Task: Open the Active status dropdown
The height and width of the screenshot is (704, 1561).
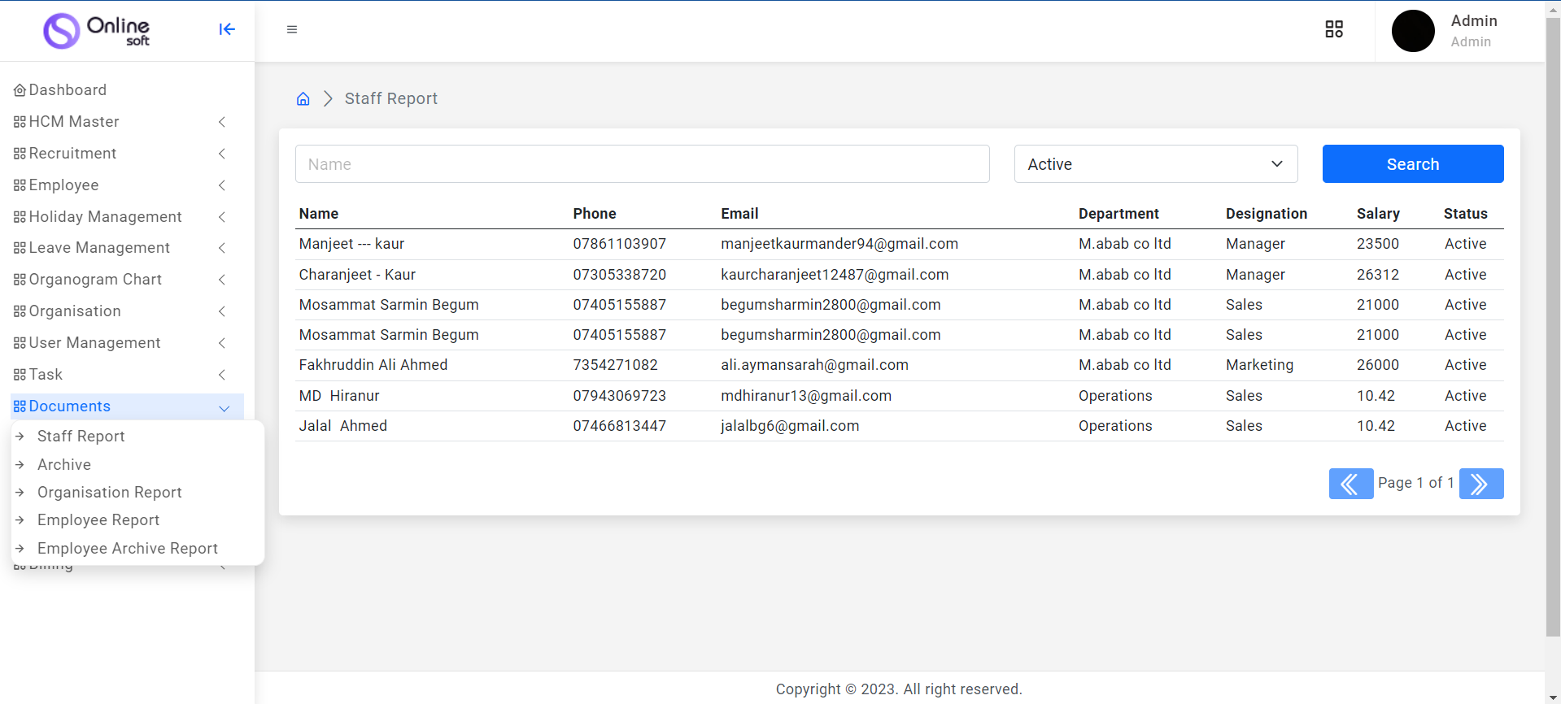Action: pyautogui.click(x=1155, y=164)
